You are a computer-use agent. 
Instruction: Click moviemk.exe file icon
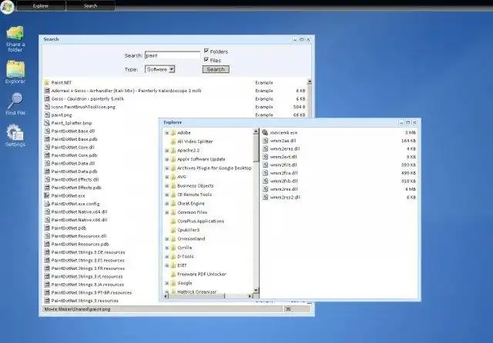click(x=265, y=132)
